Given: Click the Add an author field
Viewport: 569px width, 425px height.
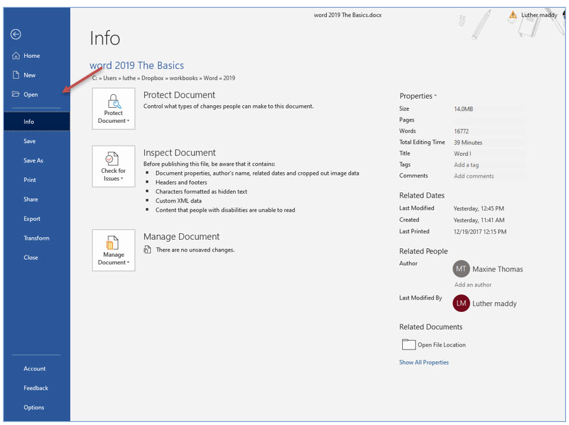Looking at the screenshot, I should click(473, 285).
